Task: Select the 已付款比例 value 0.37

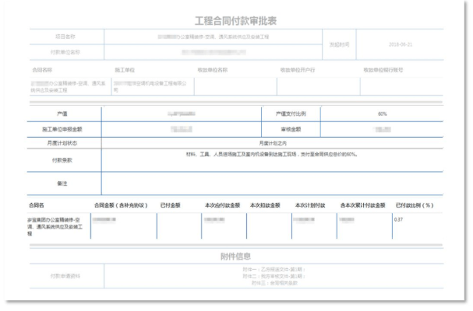Action: pos(398,219)
